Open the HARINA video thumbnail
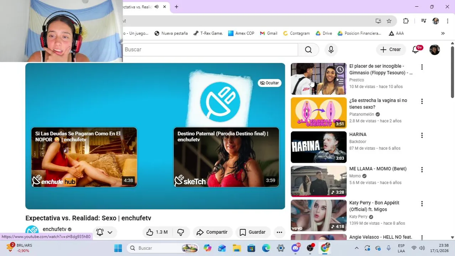The height and width of the screenshot is (256, 455). pyautogui.click(x=319, y=147)
